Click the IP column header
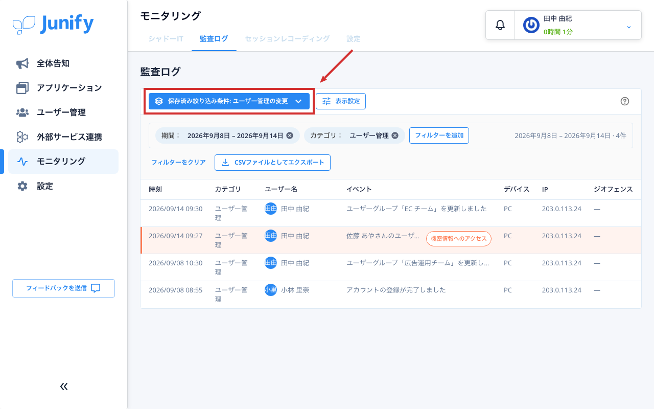654x409 pixels. pos(545,189)
